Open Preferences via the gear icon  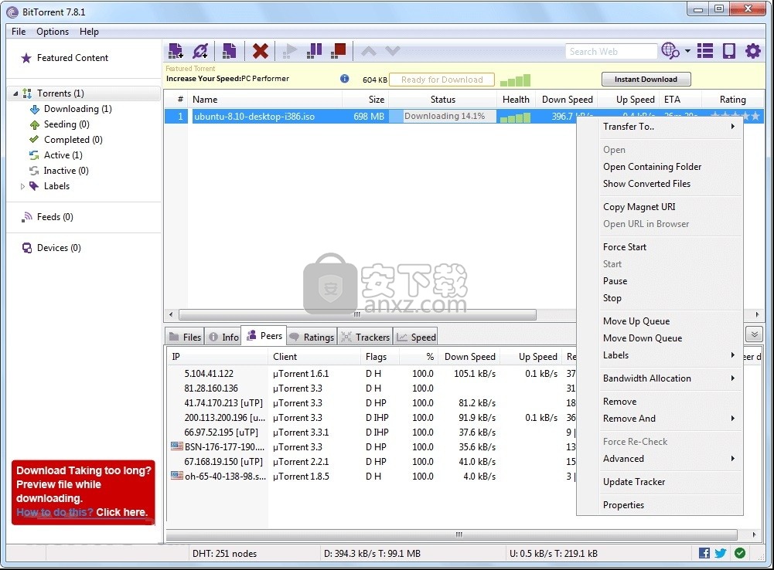coord(753,51)
